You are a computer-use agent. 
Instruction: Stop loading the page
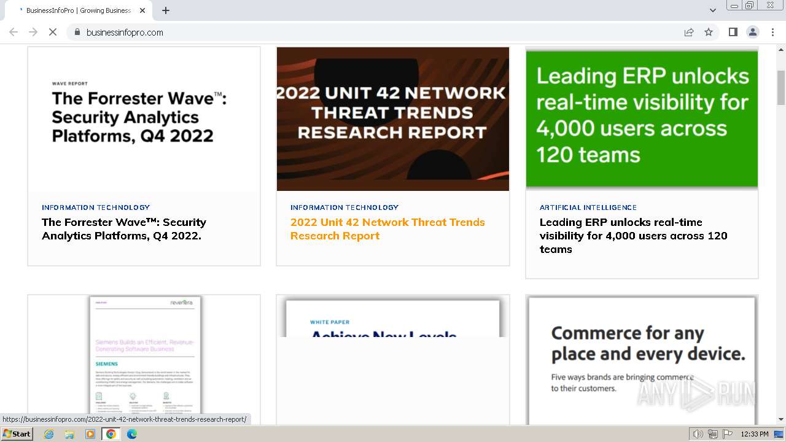point(53,32)
